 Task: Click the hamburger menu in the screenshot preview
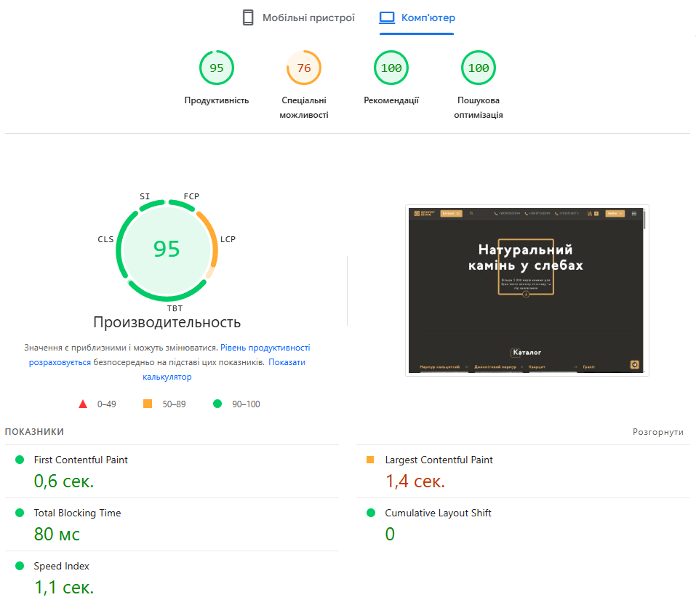[634, 214]
